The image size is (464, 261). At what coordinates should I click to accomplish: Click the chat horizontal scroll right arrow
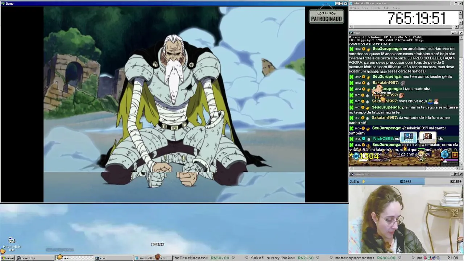[457, 168]
